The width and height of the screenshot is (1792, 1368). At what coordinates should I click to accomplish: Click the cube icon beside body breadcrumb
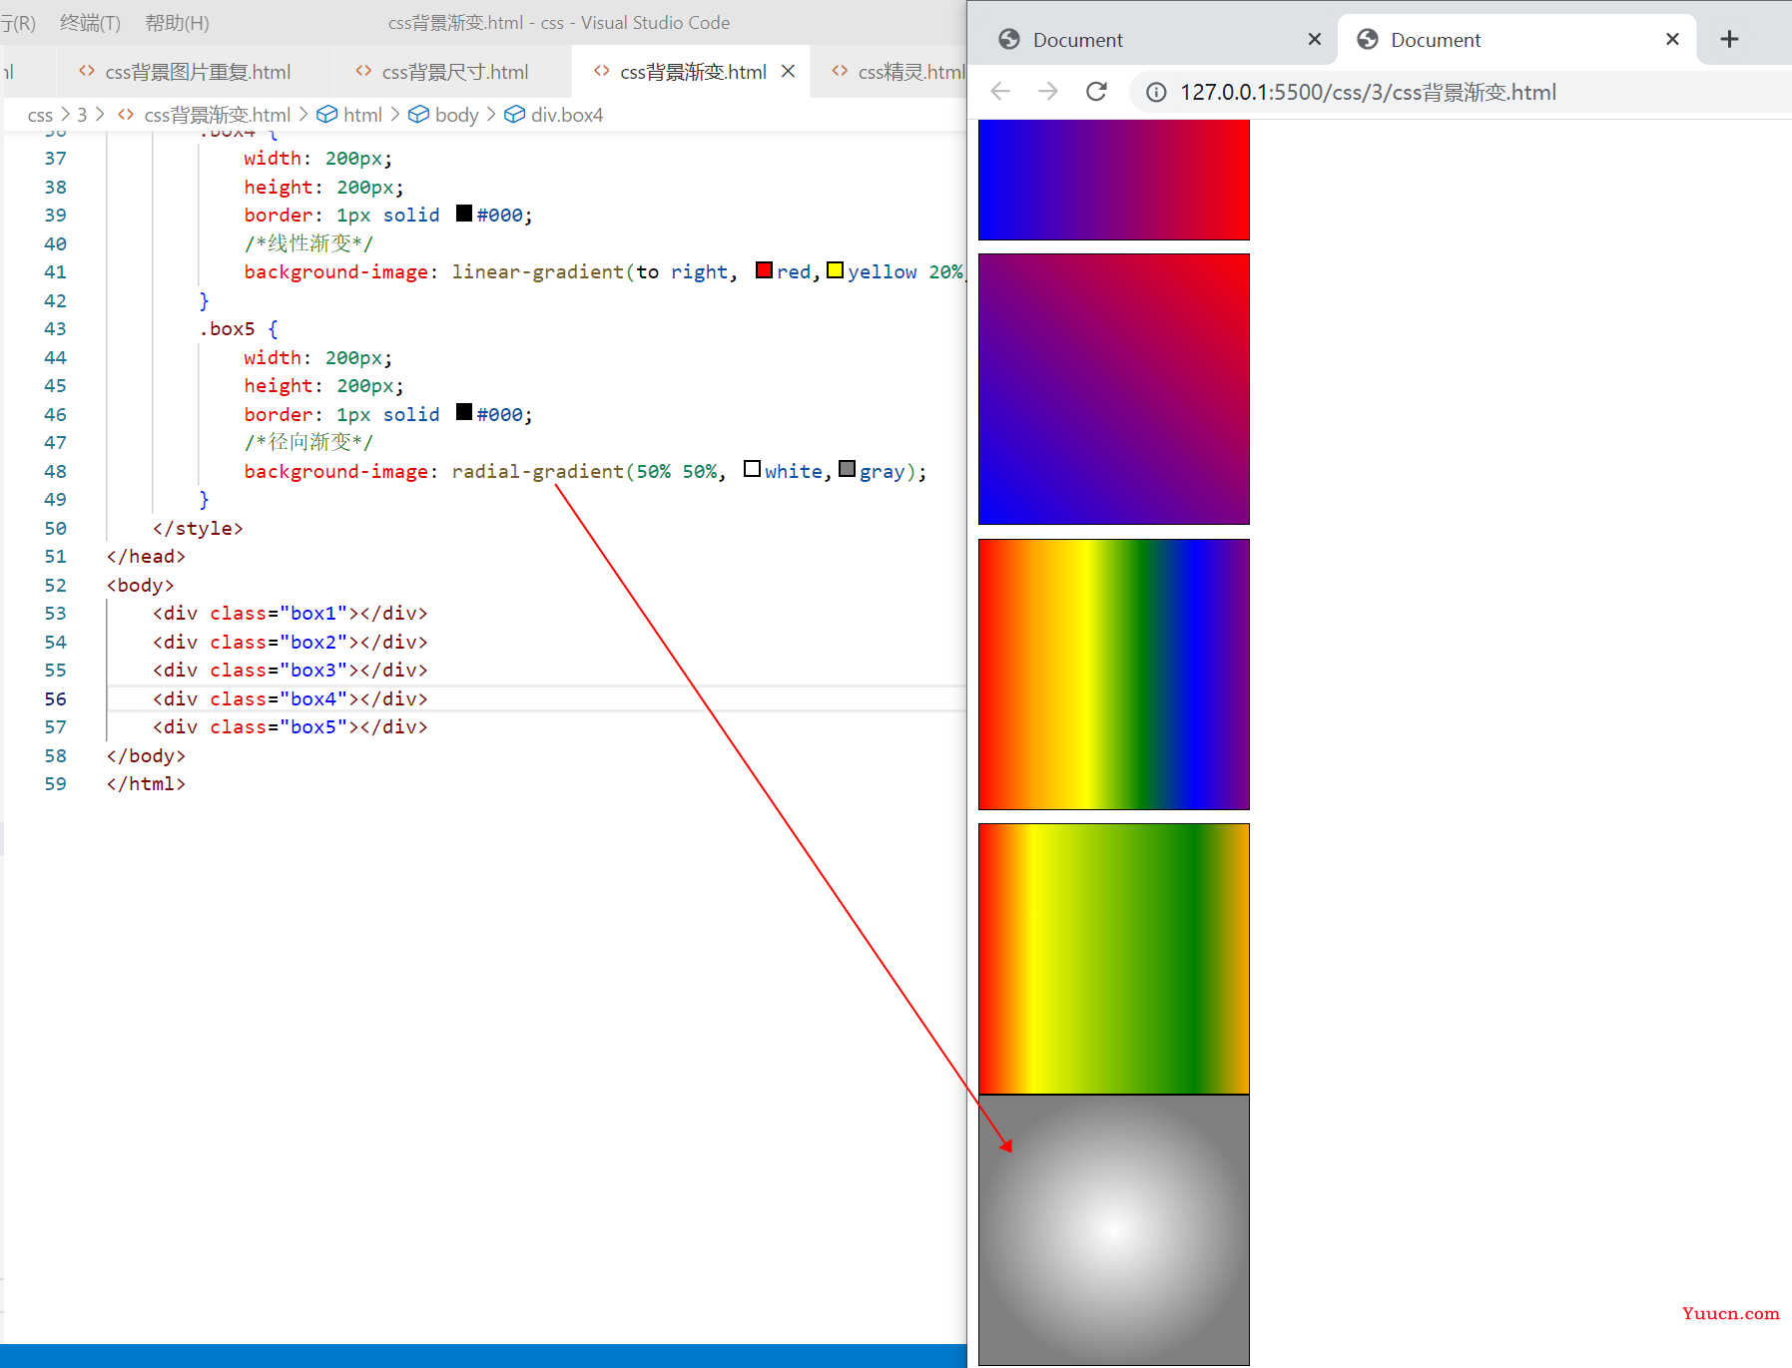pyautogui.click(x=418, y=115)
